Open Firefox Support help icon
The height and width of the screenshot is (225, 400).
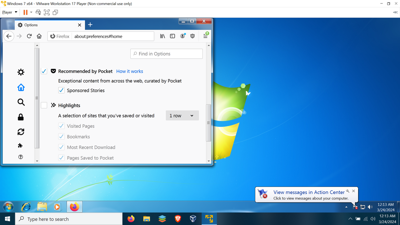click(21, 157)
